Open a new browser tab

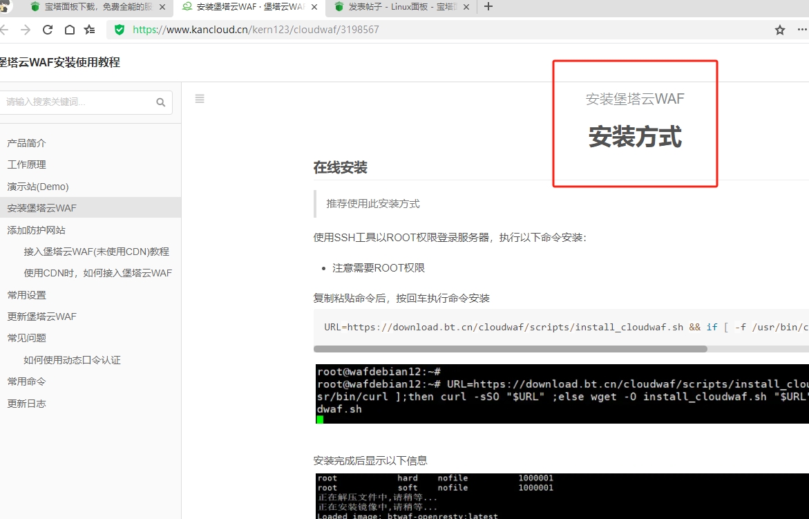pos(488,7)
